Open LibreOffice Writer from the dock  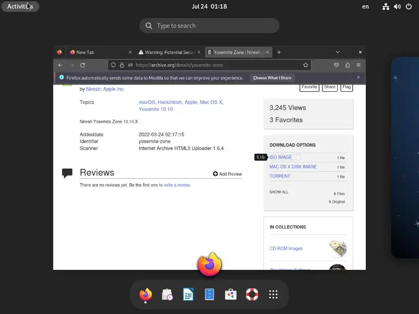188,294
